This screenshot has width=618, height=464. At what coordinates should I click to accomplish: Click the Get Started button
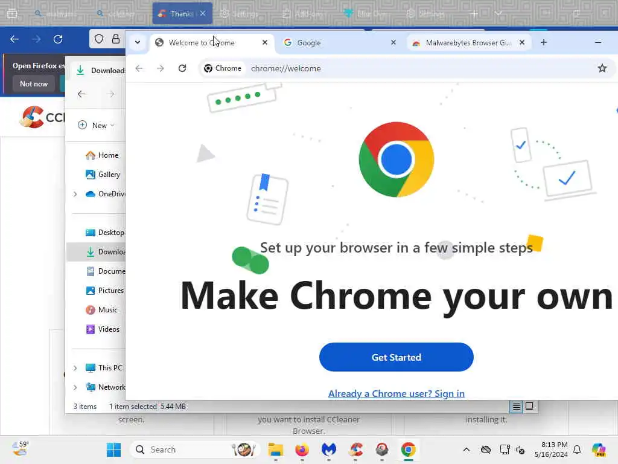(x=396, y=357)
